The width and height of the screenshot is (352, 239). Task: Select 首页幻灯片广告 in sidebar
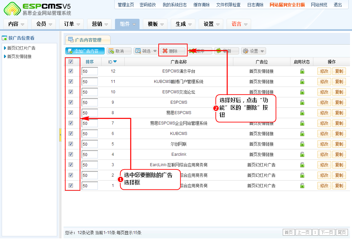(x=21, y=48)
